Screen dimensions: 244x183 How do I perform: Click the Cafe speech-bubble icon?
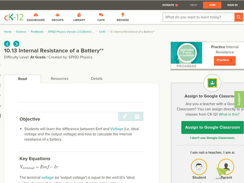tap(101, 14)
